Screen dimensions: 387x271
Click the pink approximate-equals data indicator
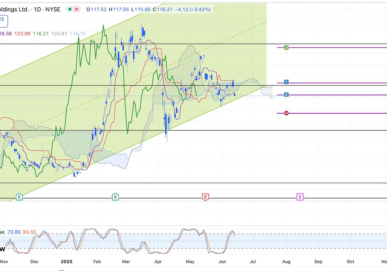[x=77, y=9]
